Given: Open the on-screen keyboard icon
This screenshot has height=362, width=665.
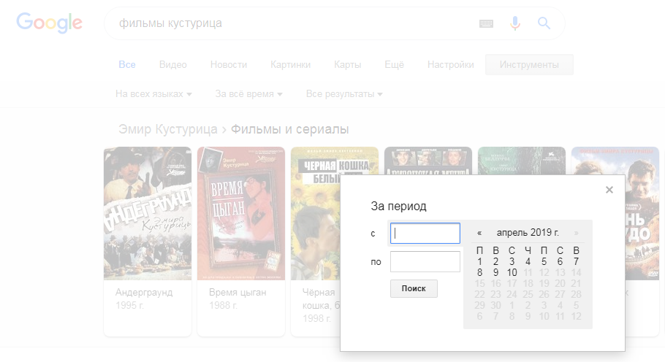Looking at the screenshot, I should pyautogui.click(x=487, y=23).
